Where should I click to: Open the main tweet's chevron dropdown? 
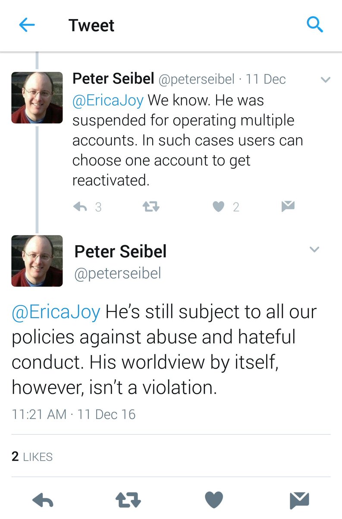tap(315, 250)
